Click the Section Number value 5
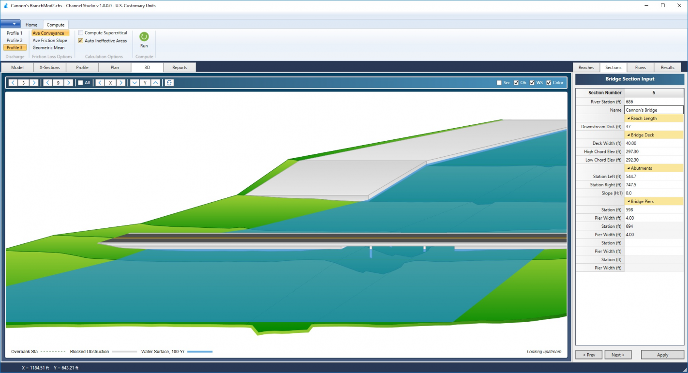Screen dimensions: 688x373 coord(654,92)
